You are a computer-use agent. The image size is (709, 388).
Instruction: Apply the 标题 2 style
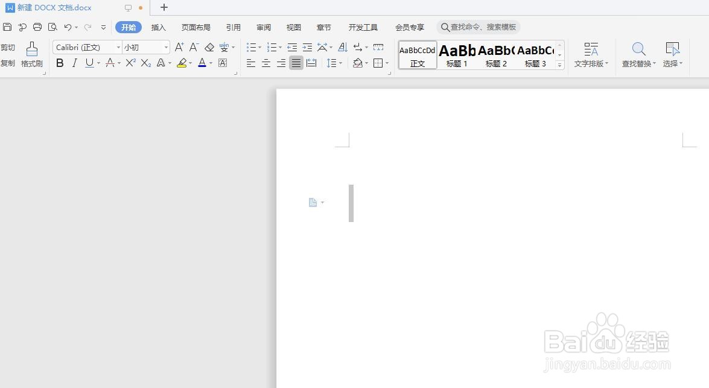coord(496,55)
